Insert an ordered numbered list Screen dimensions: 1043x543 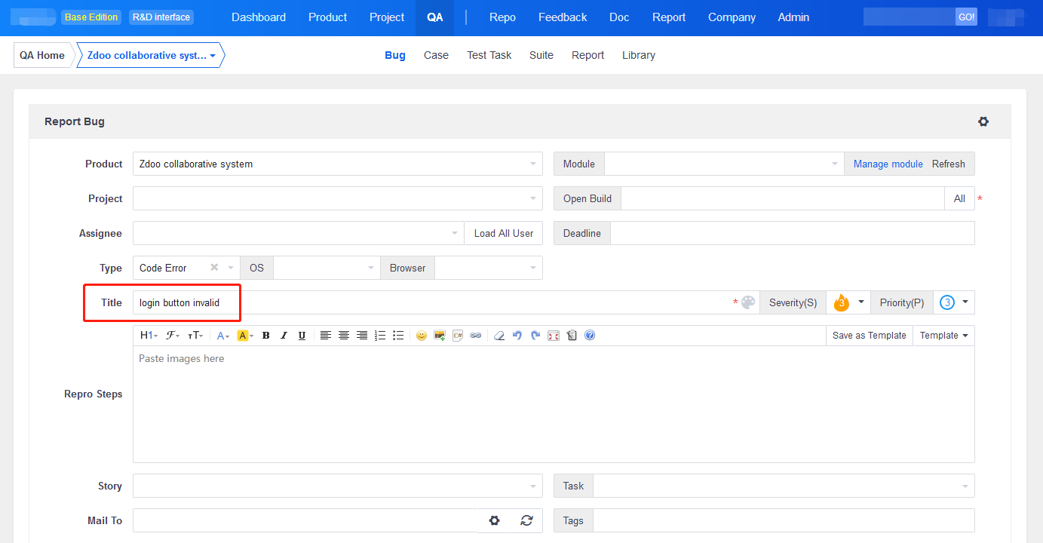click(380, 336)
